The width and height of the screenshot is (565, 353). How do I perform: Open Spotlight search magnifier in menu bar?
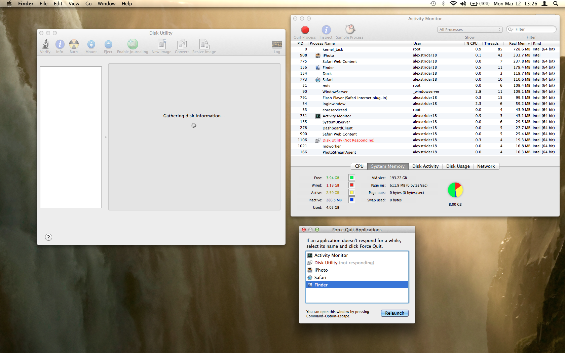[556, 4]
